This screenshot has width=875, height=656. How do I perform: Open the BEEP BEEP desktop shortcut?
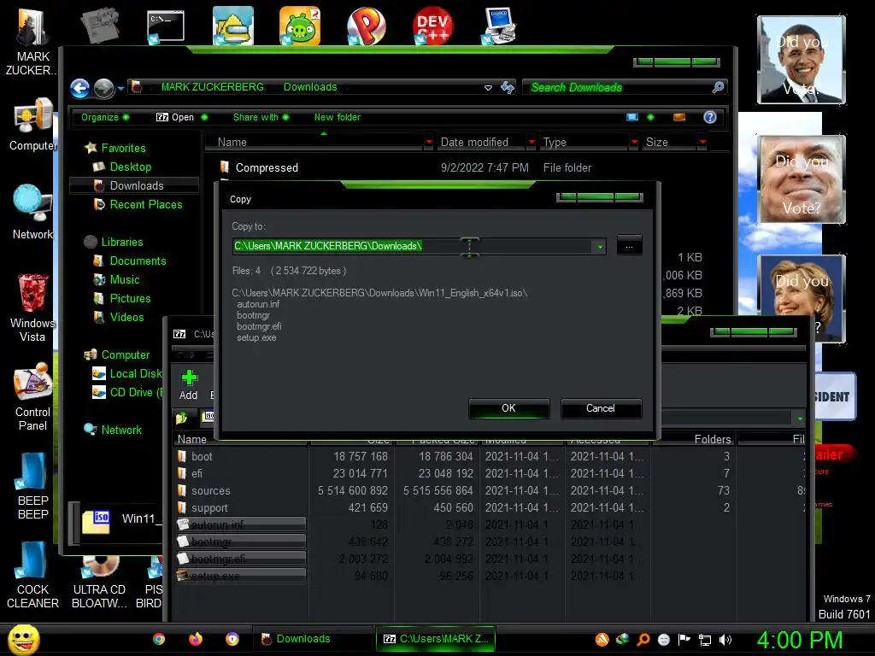[x=32, y=486]
